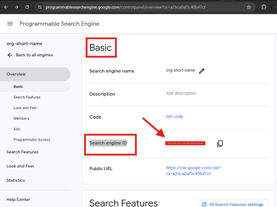This screenshot has height=207, width=277.
Task: Open Look and Feel sub-item under Overview
Action: click(25, 108)
